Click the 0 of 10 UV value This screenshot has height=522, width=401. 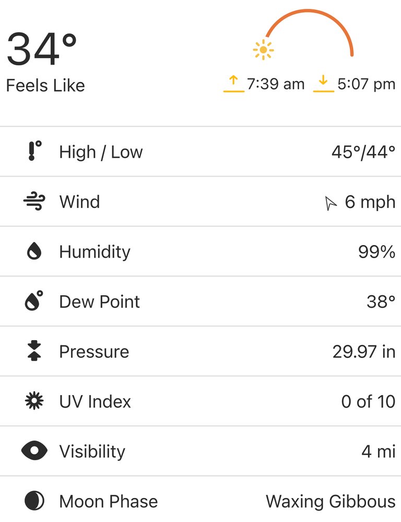[368, 401]
